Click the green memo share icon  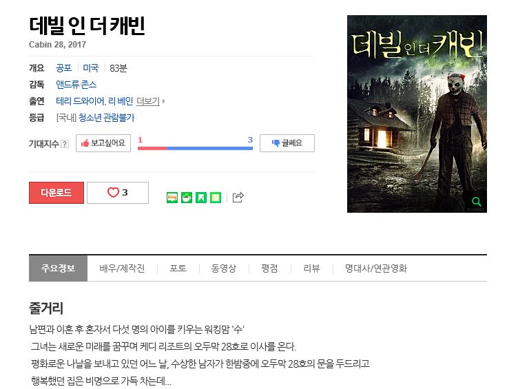216,198
